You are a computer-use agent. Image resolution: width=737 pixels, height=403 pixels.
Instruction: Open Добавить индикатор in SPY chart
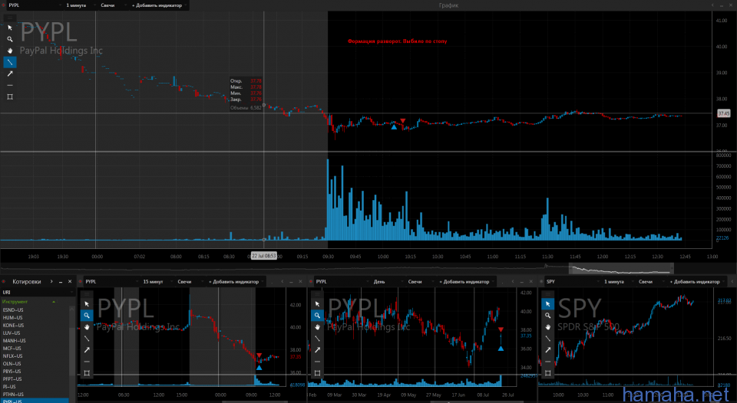tap(698, 281)
